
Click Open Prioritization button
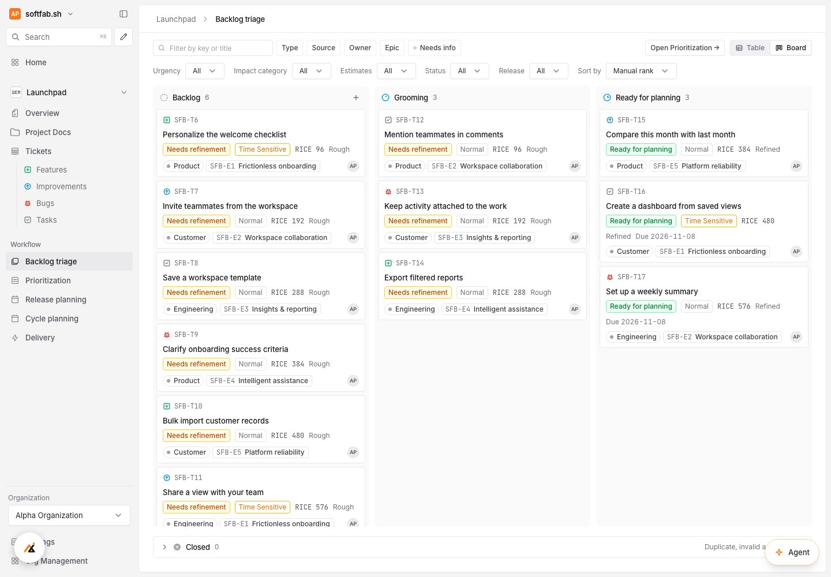[684, 48]
